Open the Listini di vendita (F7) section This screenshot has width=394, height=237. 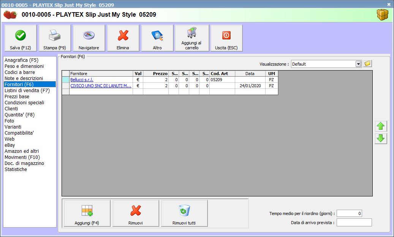tap(27, 90)
